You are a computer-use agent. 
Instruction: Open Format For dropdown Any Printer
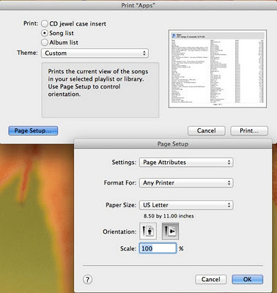(186, 182)
